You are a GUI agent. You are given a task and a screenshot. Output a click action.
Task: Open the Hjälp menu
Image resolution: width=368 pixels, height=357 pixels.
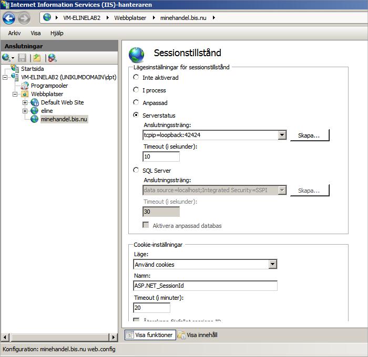pos(57,33)
